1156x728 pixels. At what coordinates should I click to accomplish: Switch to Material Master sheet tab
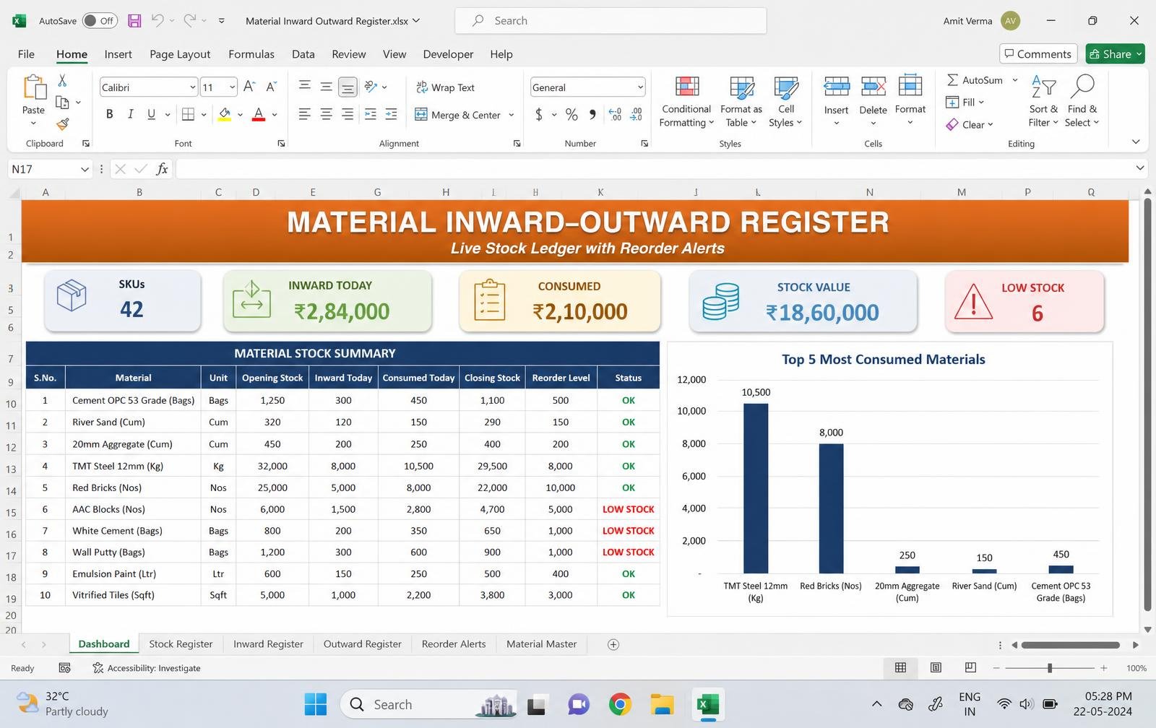[x=541, y=644]
